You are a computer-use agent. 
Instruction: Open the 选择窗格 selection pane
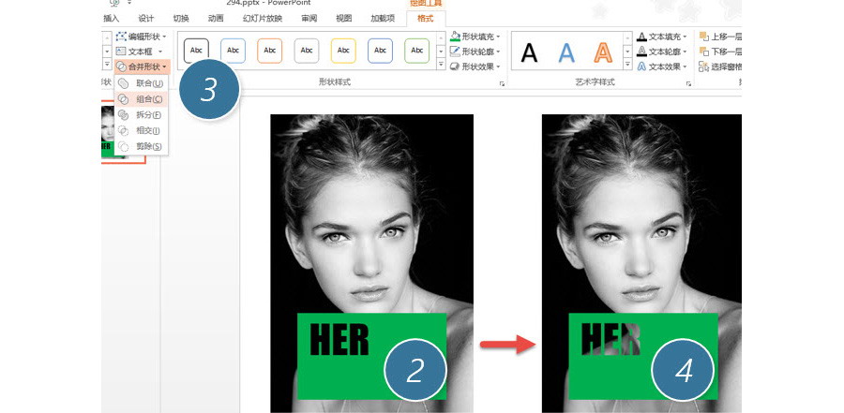[x=720, y=66]
